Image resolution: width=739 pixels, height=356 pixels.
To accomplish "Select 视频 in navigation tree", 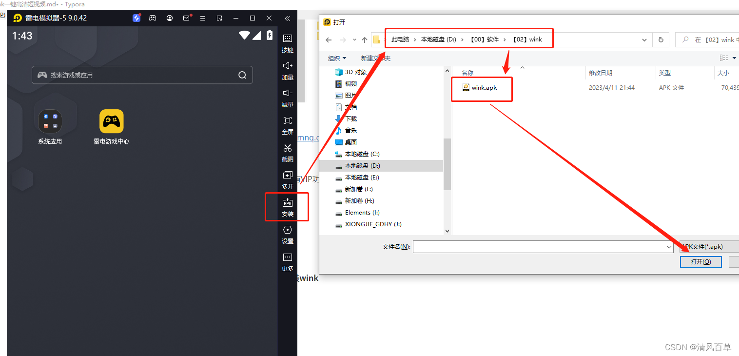I will pyautogui.click(x=346, y=84).
